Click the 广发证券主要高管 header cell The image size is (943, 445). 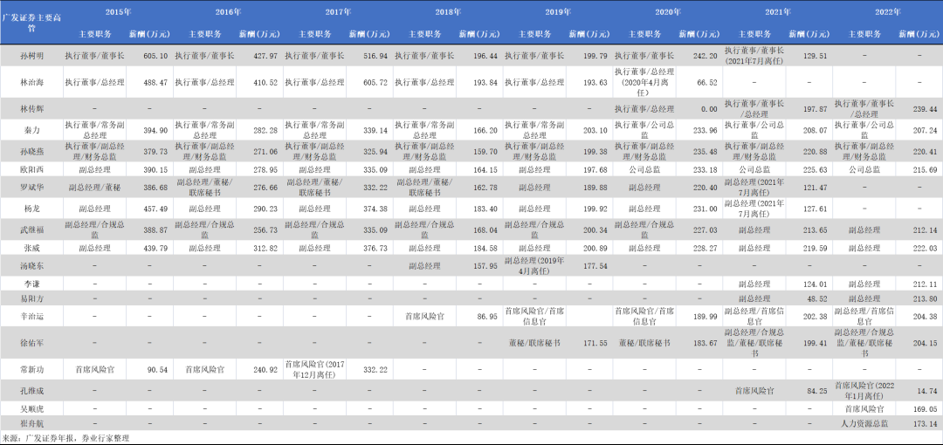(31, 22)
